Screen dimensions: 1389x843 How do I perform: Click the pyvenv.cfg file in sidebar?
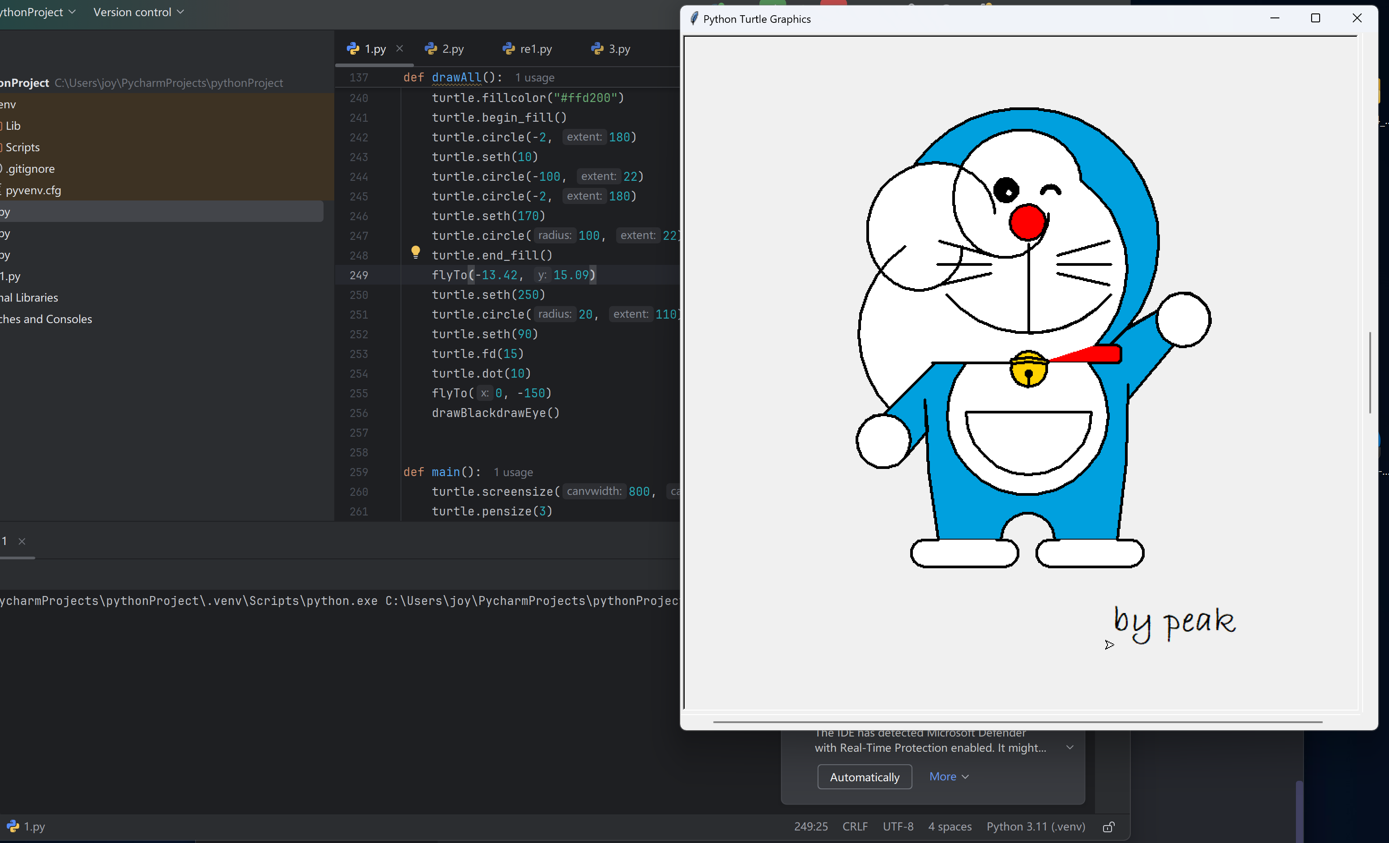click(31, 189)
